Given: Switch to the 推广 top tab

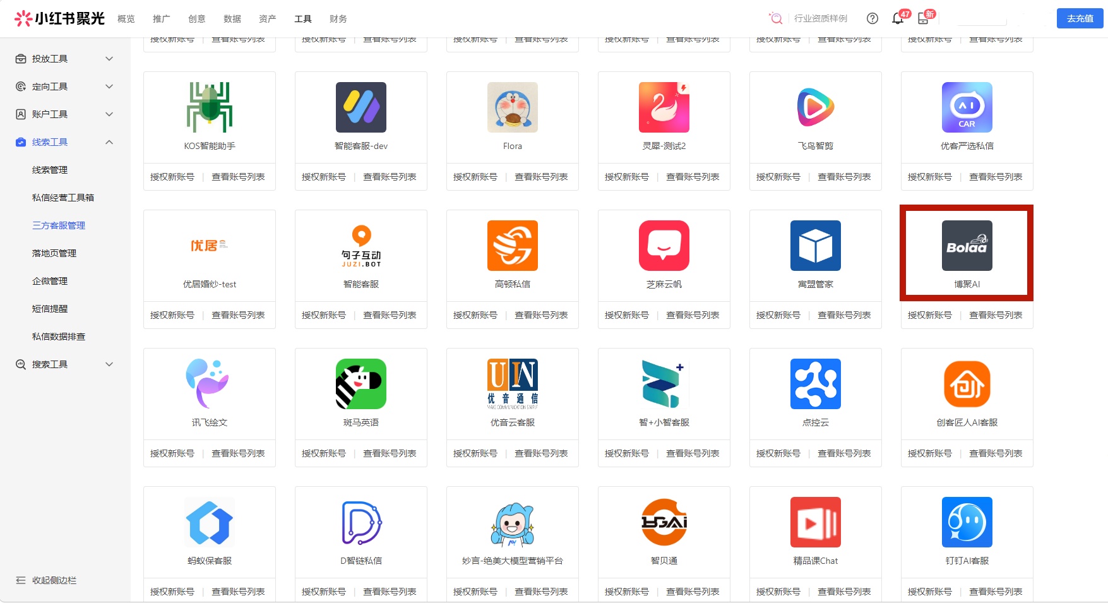Looking at the screenshot, I should [x=162, y=19].
